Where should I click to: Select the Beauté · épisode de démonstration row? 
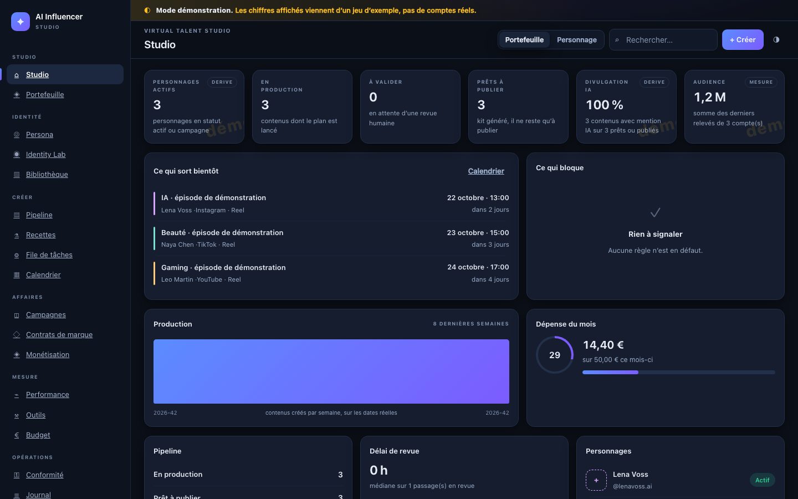(x=331, y=238)
